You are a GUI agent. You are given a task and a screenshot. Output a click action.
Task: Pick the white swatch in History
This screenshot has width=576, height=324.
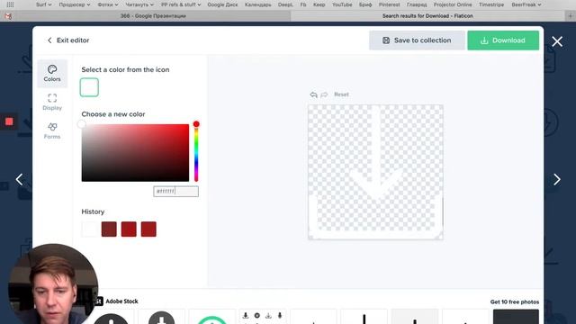[89, 229]
